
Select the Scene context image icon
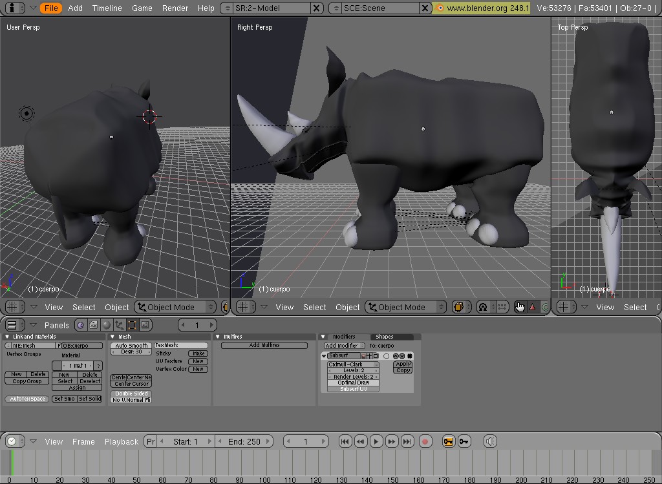tap(145, 325)
